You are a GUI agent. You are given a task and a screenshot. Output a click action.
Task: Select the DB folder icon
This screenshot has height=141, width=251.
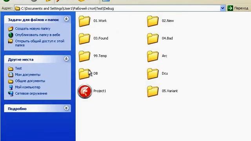click(84, 74)
